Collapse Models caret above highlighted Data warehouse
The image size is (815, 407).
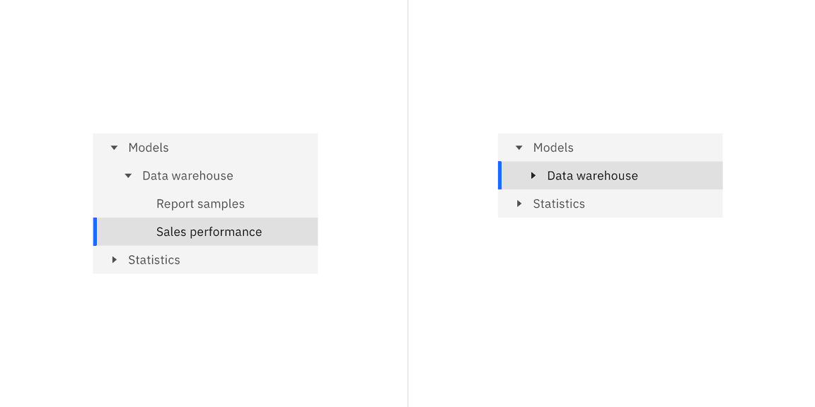tap(519, 148)
